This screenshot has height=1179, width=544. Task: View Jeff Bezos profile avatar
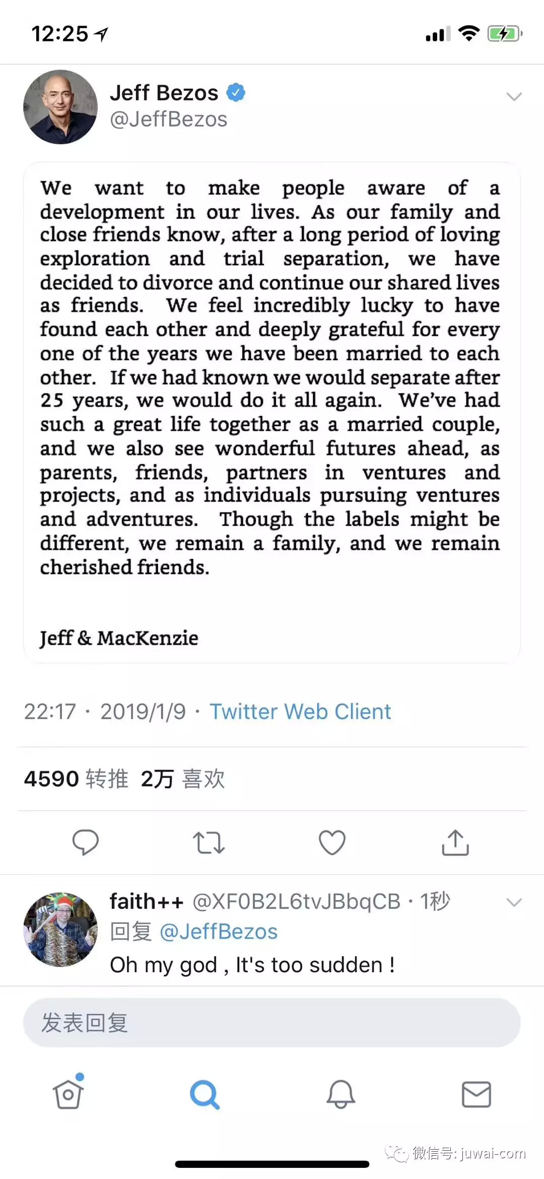(60, 107)
